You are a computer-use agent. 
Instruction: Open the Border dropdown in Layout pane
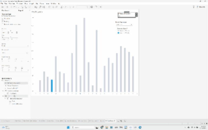(15, 46)
